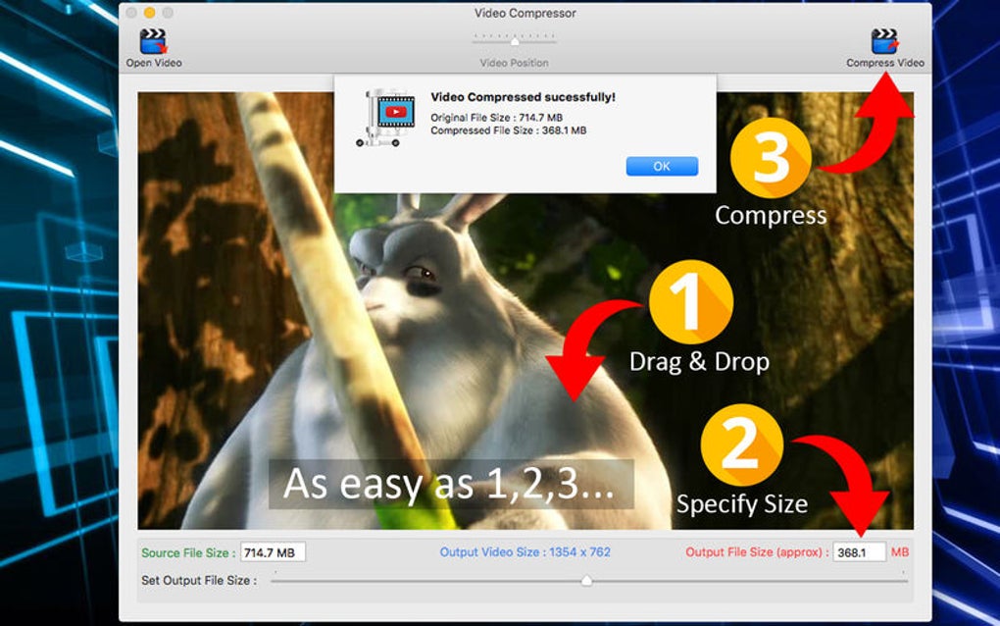Click the Source File Size field 714.7 MB

coord(273,552)
